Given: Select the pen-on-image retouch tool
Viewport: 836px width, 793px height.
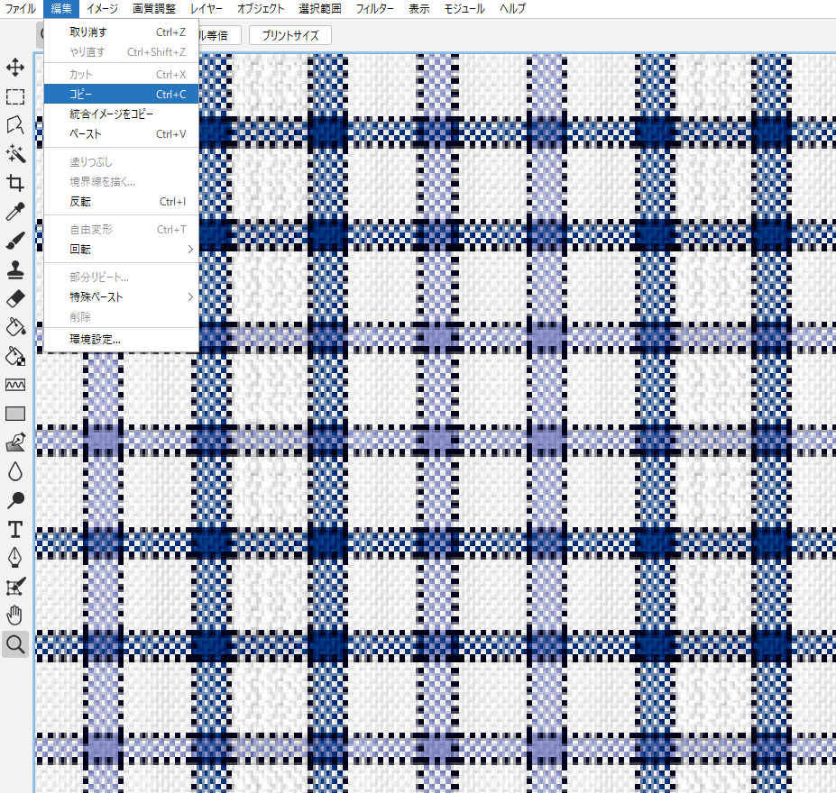Looking at the screenshot, I should pyautogui.click(x=15, y=442).
